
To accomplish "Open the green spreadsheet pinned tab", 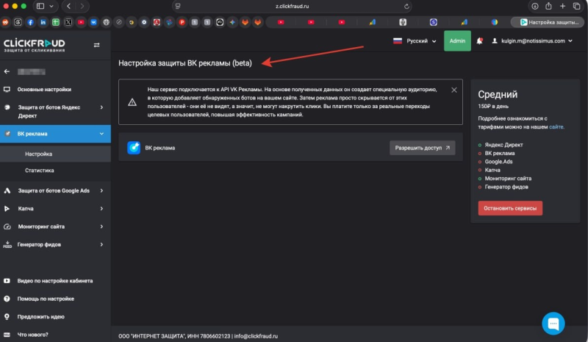I will tap(56, 22).
